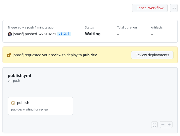Screen dimensions: 180x136
Task: Toggle fullscreen view of workflow graph
Action: [154, 124]
